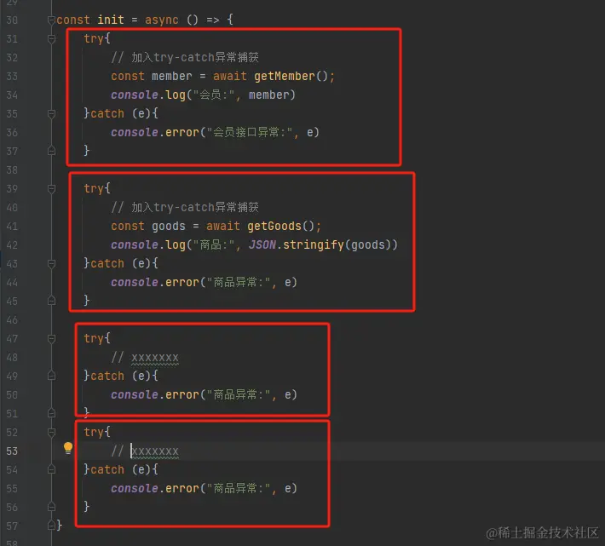Screen dimensions: 605x546
Task: Click 'console' on line 36 error call
Action: coord(135,132)
